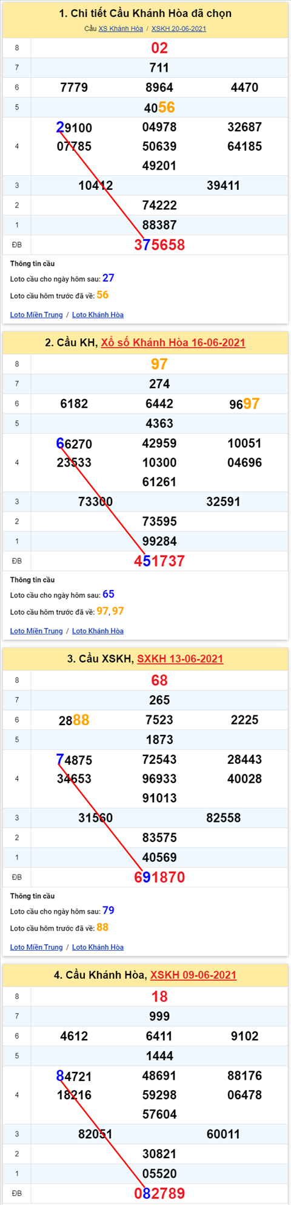
Task: Open Loto Miền Trung link in section 2
Action: (36, 631)
